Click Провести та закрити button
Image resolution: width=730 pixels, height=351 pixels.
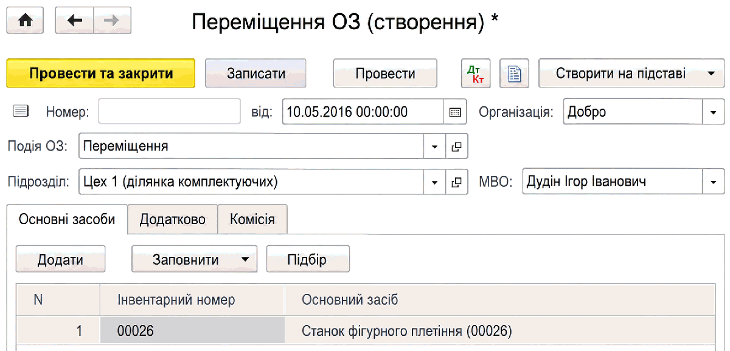pos(101,73)
